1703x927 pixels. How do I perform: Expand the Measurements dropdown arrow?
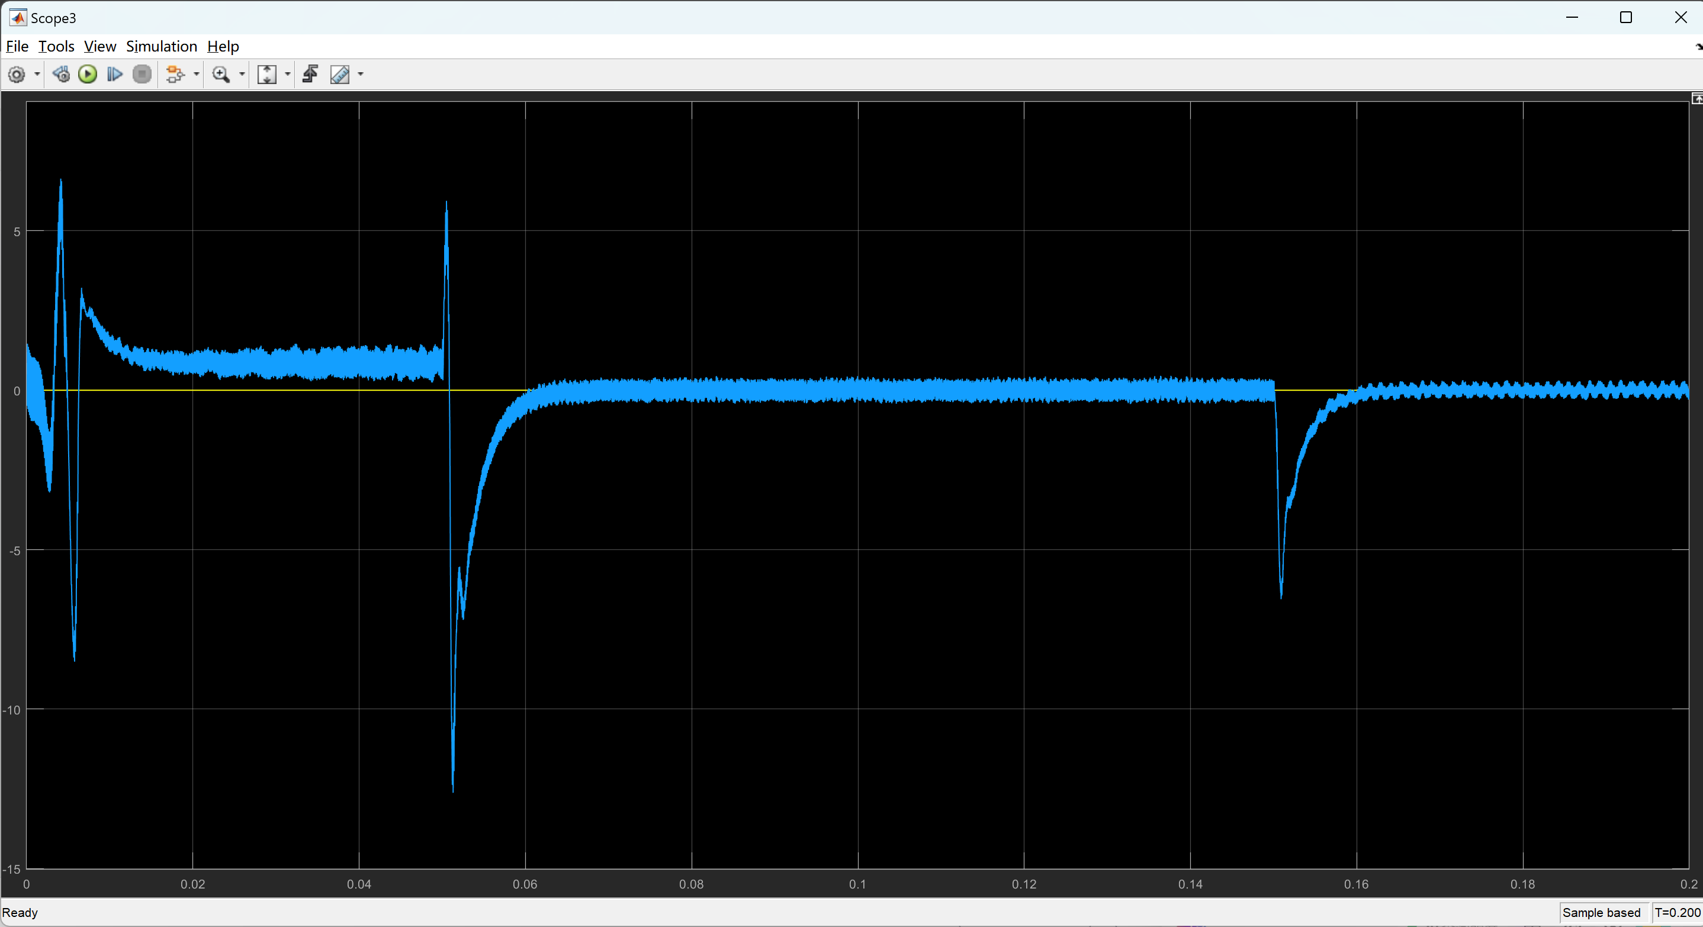coord(360,75)
